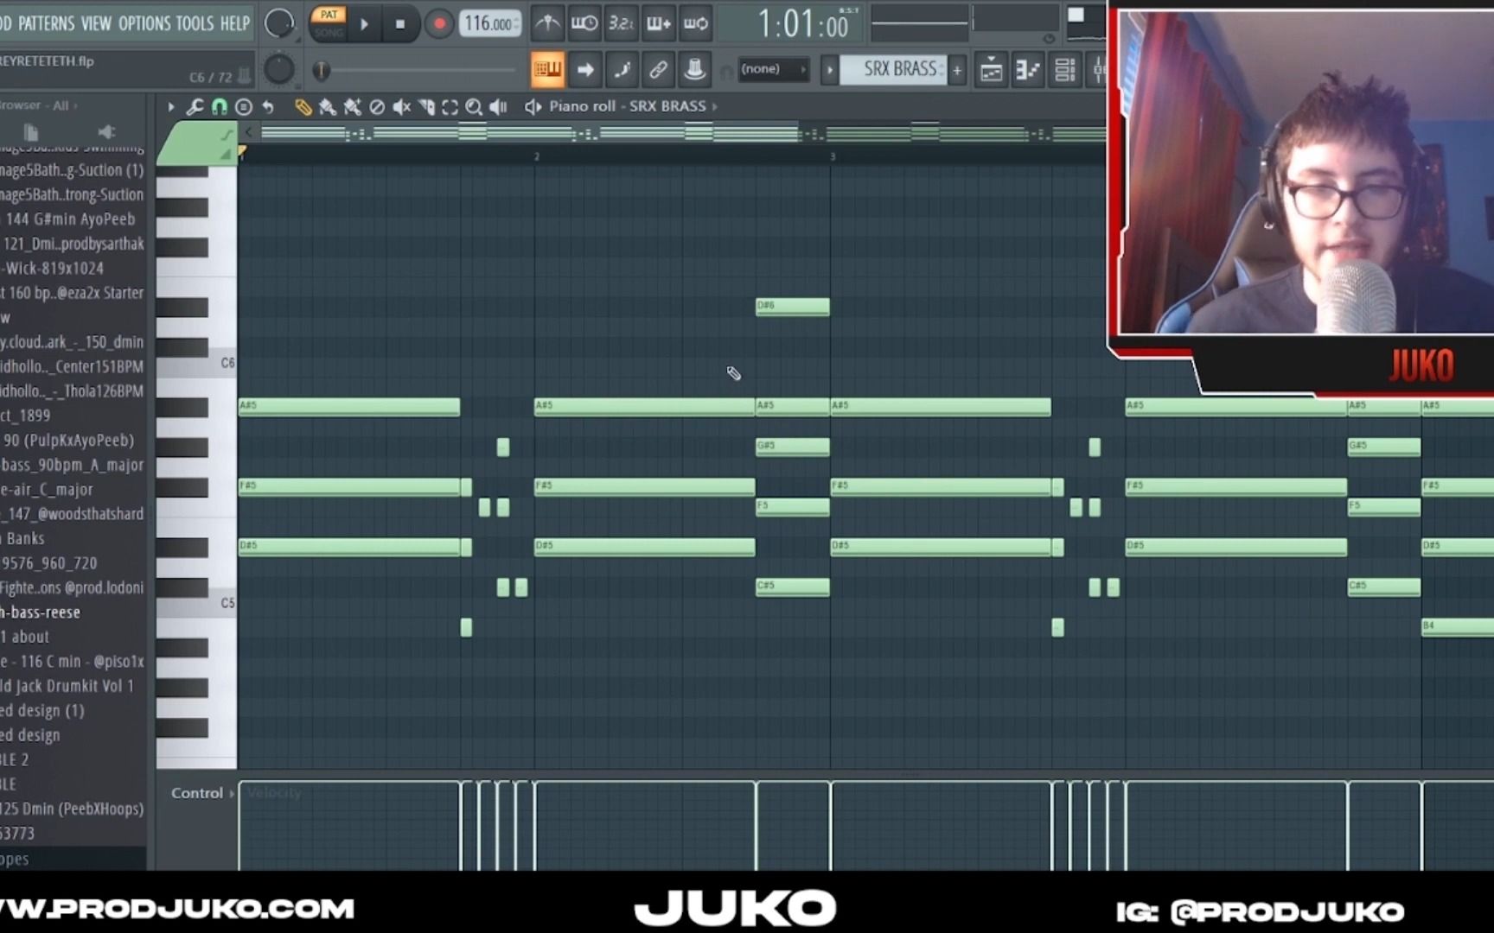Select the Zoom magnifier tool
1494x933 pixels.
pos(474,106)
